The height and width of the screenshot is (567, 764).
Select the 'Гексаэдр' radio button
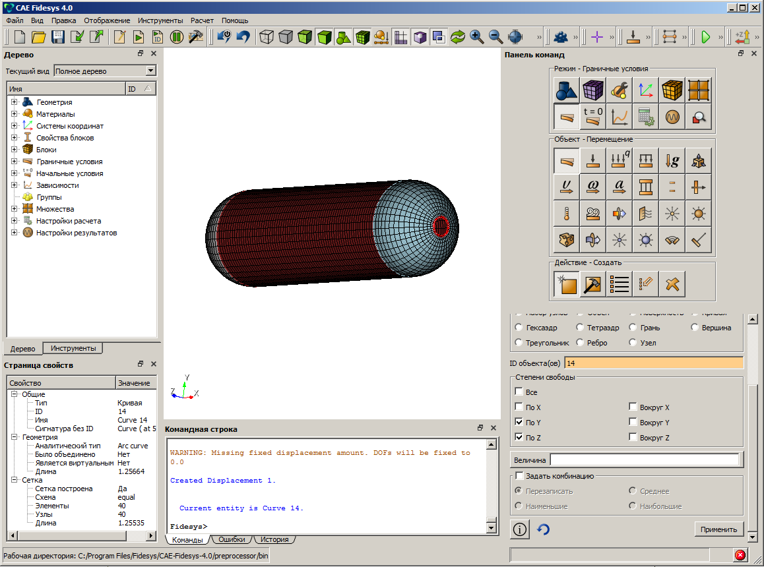point(519,327)
